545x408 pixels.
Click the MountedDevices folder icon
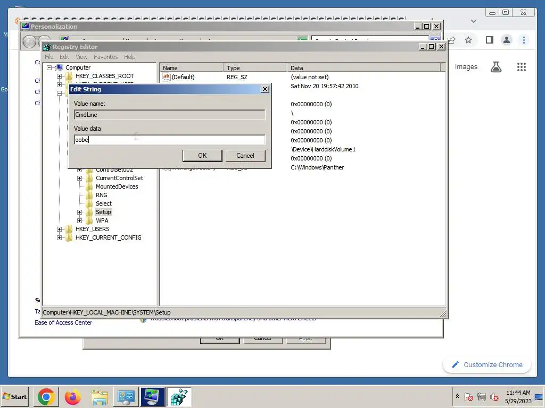(x=89, y=186)
